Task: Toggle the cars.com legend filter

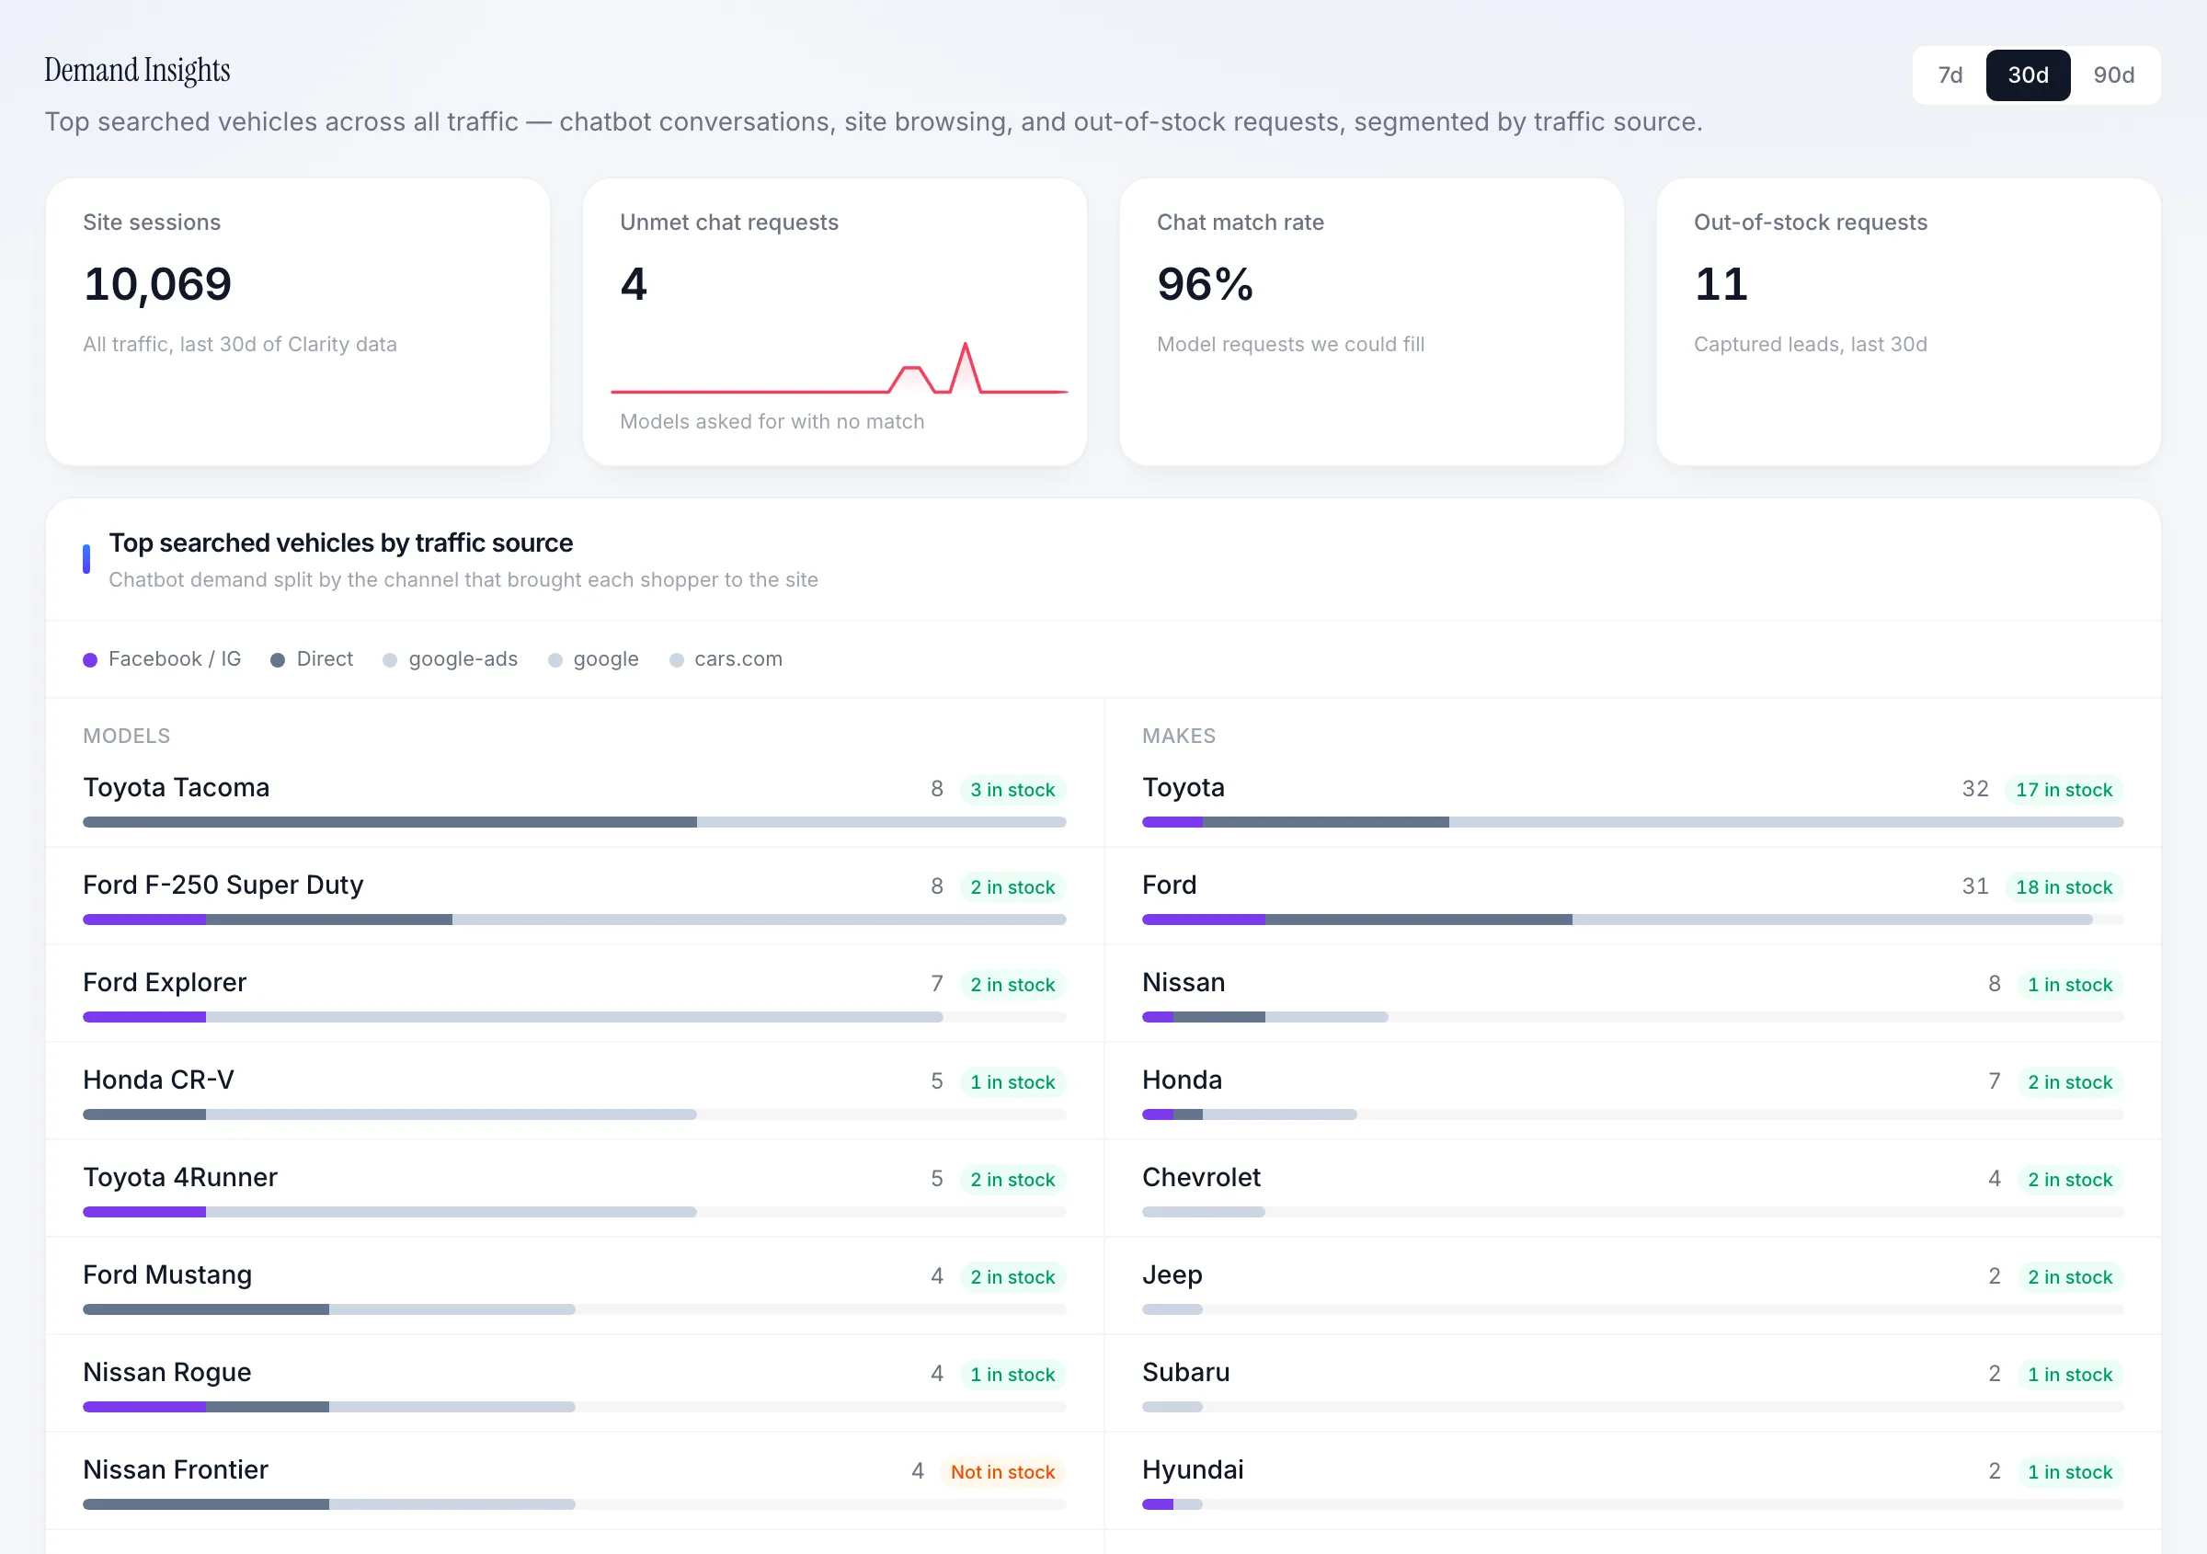Action: (x=726, y=659)
